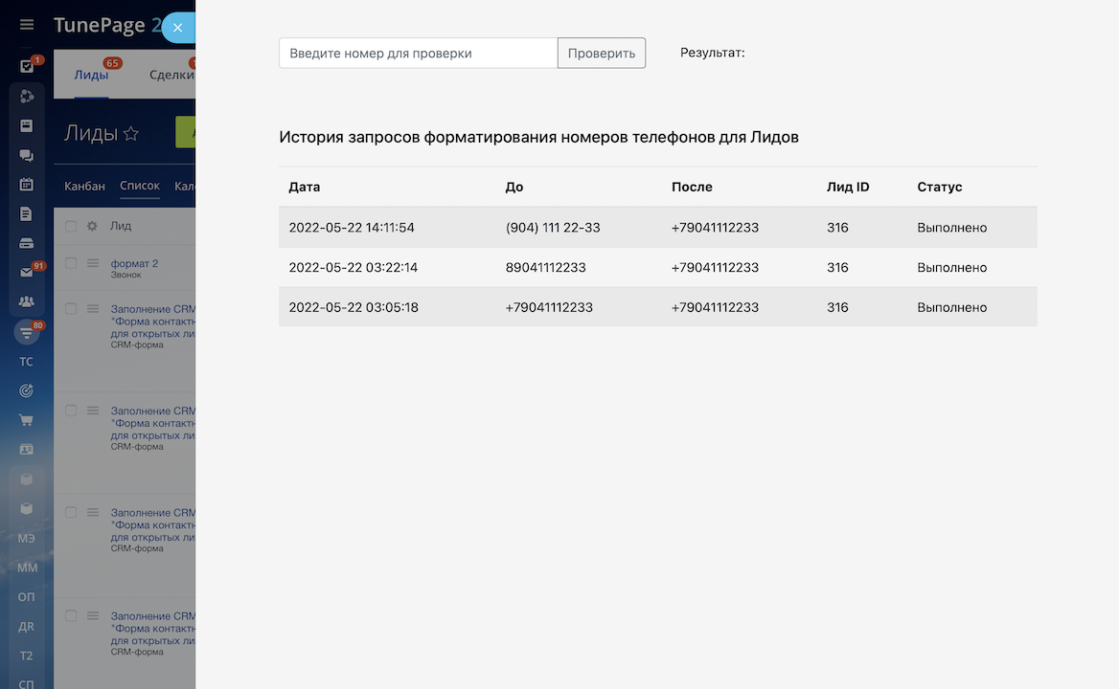Open the Calendar sidebar icon
This screenshot has width=1119, height=689.
[27, 185]
